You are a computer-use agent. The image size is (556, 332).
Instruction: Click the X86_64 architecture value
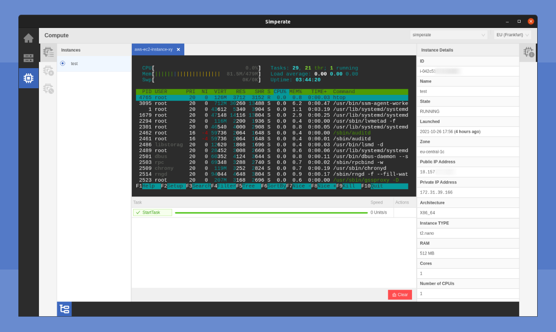pos(427,213)
